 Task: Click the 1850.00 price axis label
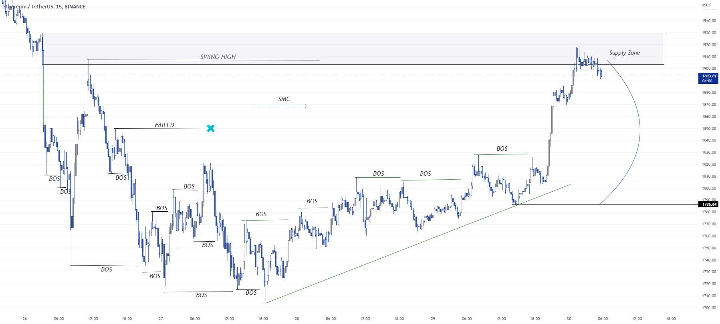709,129
